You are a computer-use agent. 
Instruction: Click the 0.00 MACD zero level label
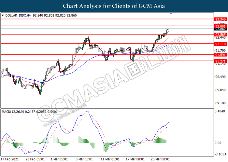pos(218,143)
